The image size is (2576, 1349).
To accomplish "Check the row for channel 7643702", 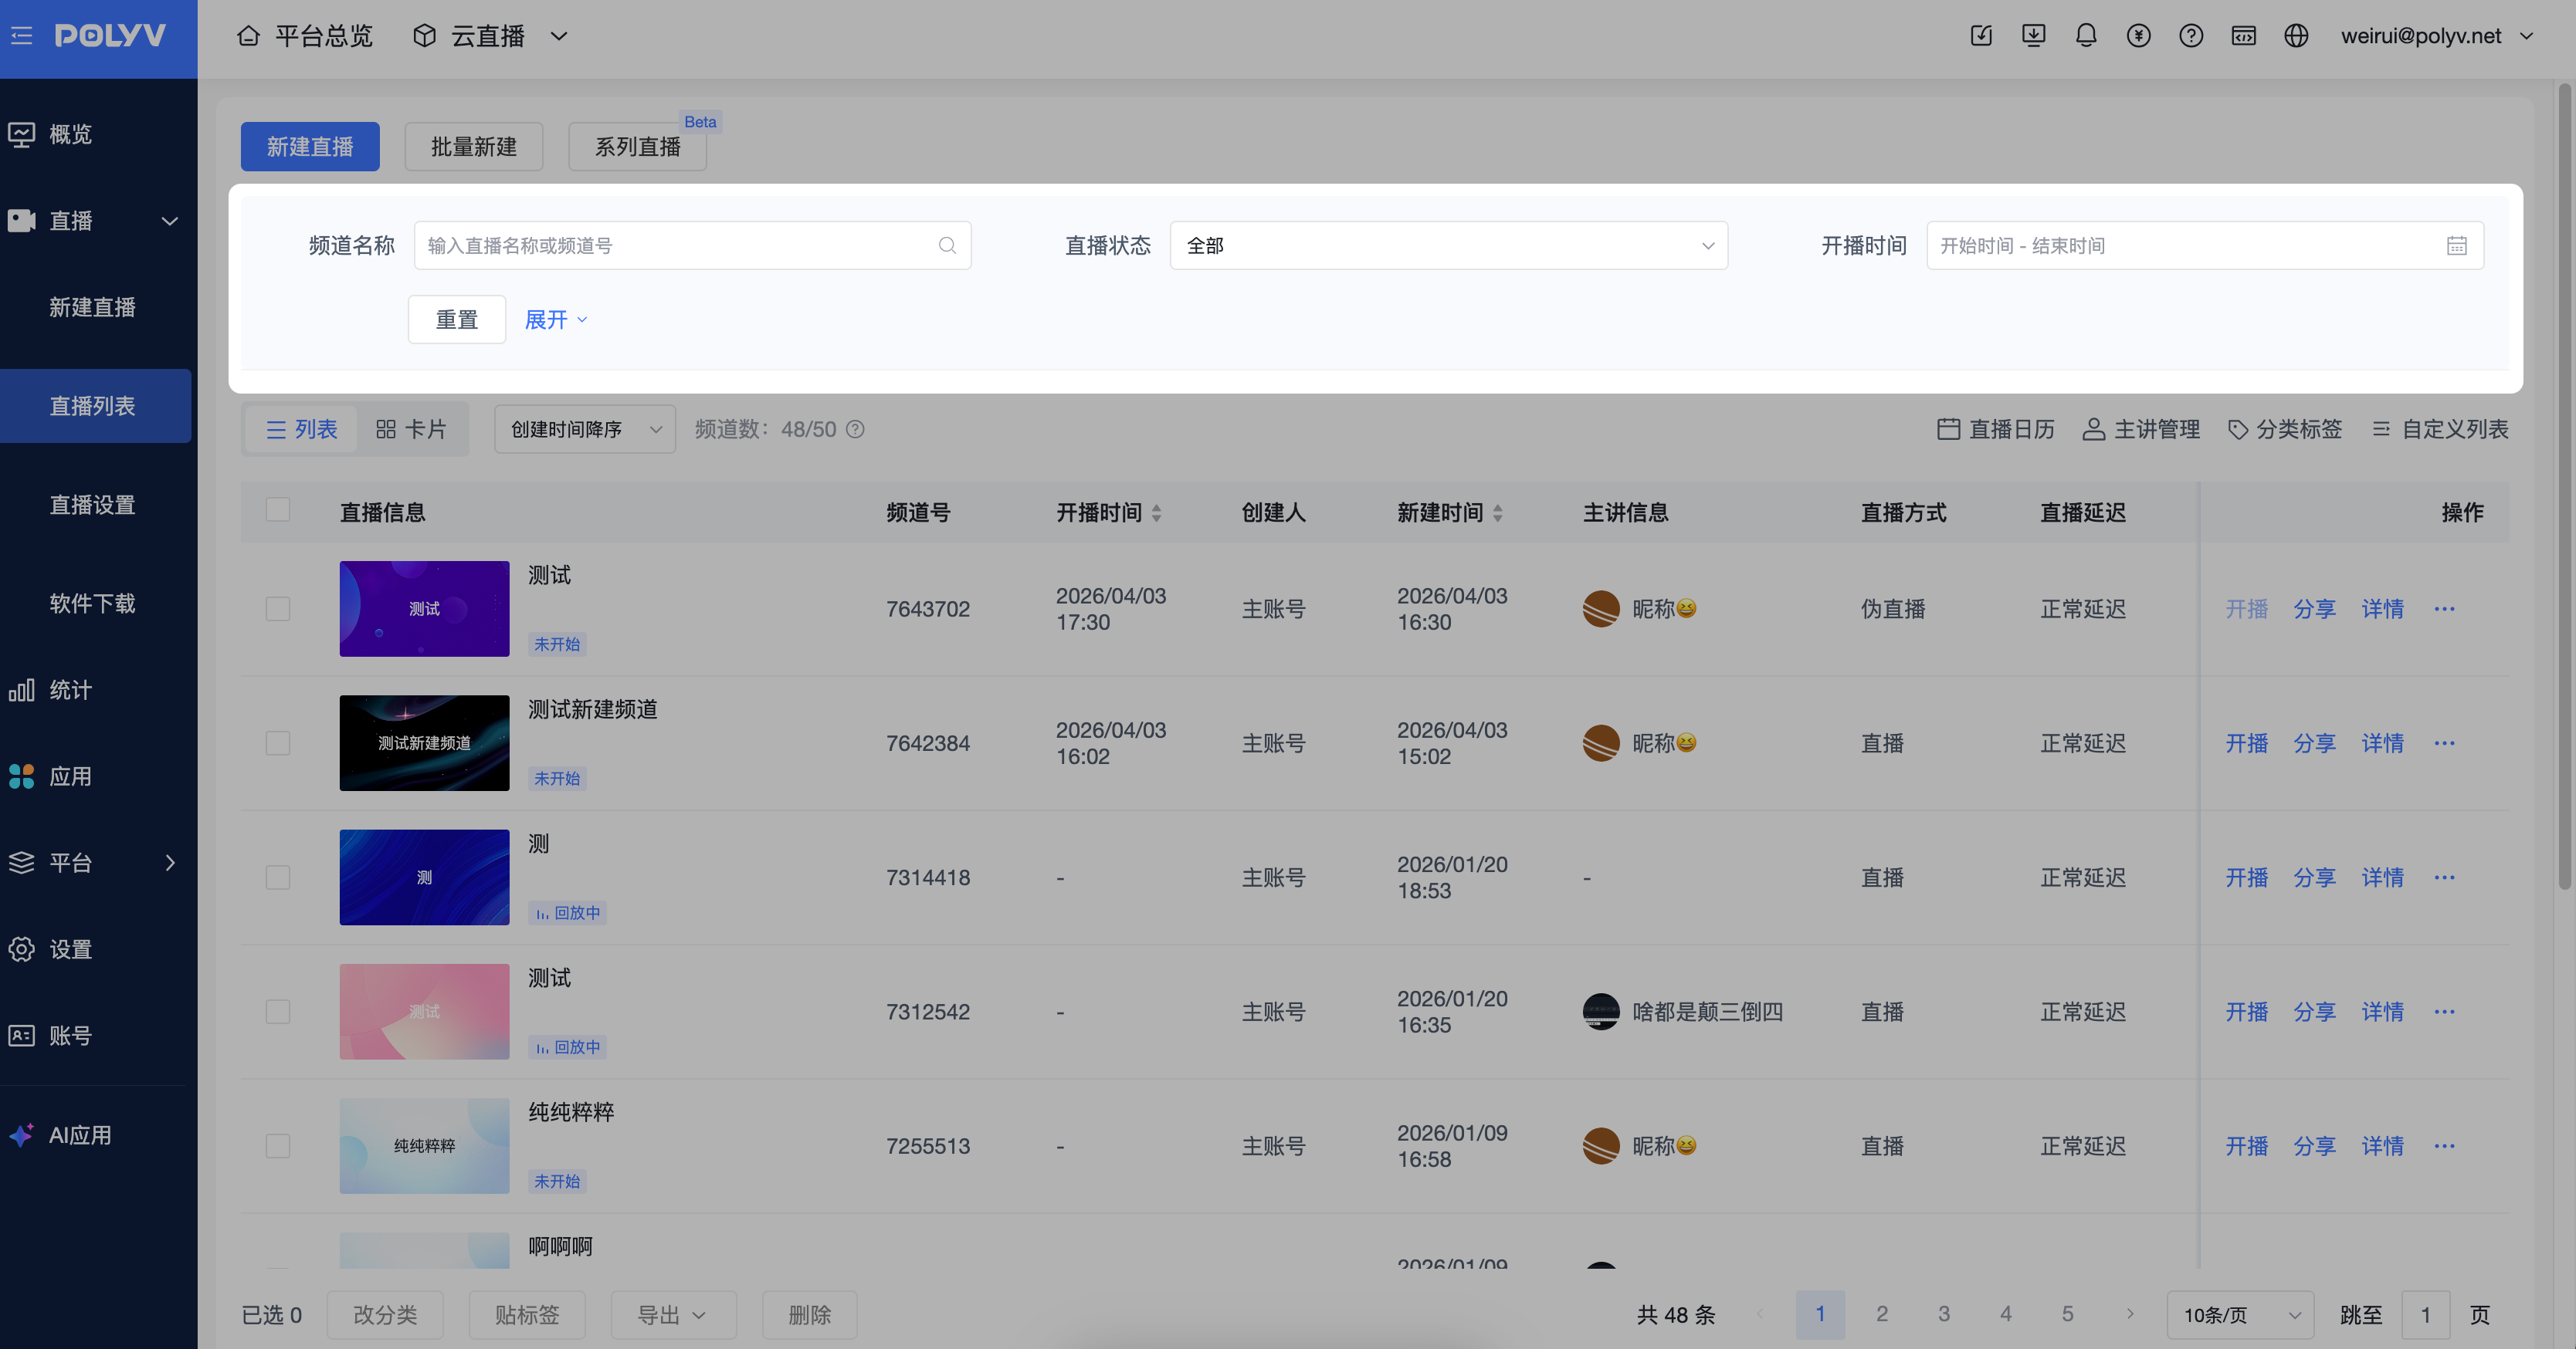I will point(278,610).
